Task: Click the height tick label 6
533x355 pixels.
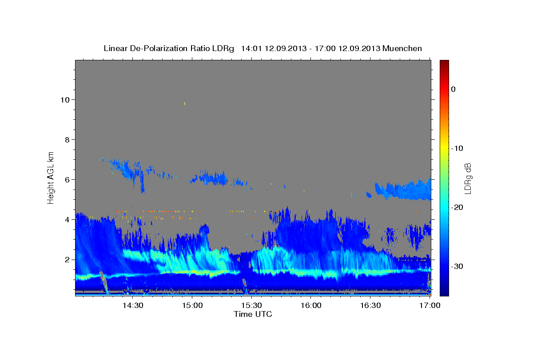Action: pos(68,179)
